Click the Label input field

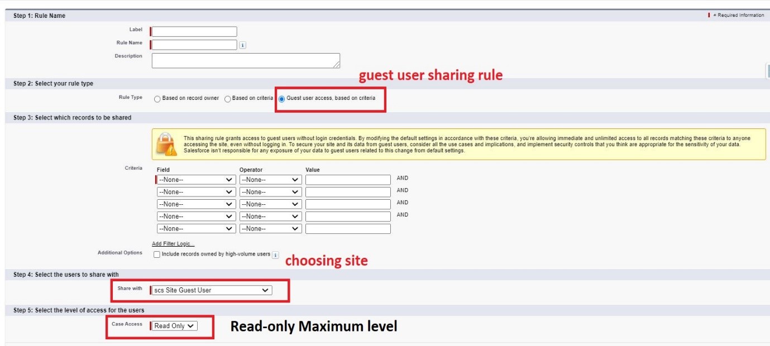pyautogui.click(x=195, y=31)
